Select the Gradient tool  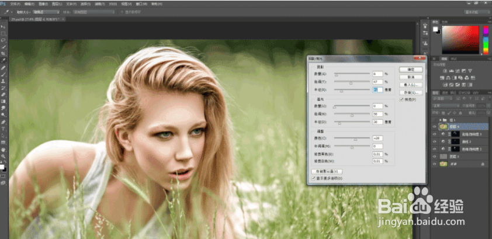point(3,101)
